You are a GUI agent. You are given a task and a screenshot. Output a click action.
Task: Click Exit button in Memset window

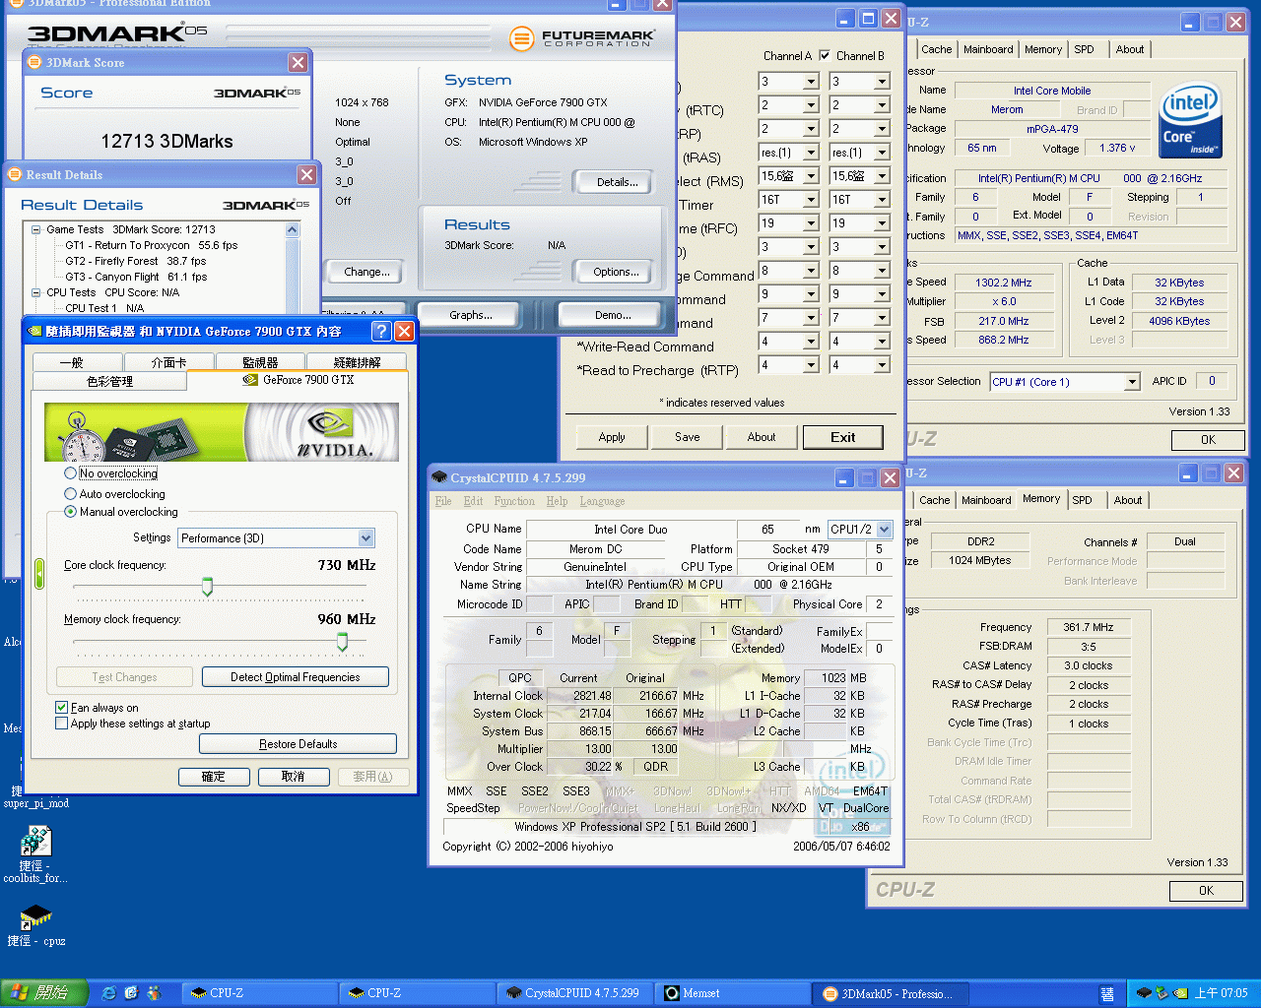pyautogui.click(x=843, y=437)
